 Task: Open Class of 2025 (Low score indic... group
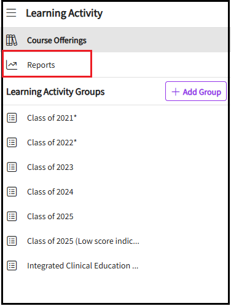pos(116,241)
